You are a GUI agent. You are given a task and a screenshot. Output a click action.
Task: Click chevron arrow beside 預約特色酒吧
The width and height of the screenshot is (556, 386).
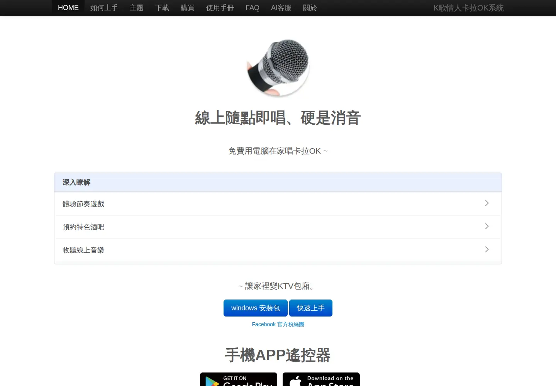point(487,226)
